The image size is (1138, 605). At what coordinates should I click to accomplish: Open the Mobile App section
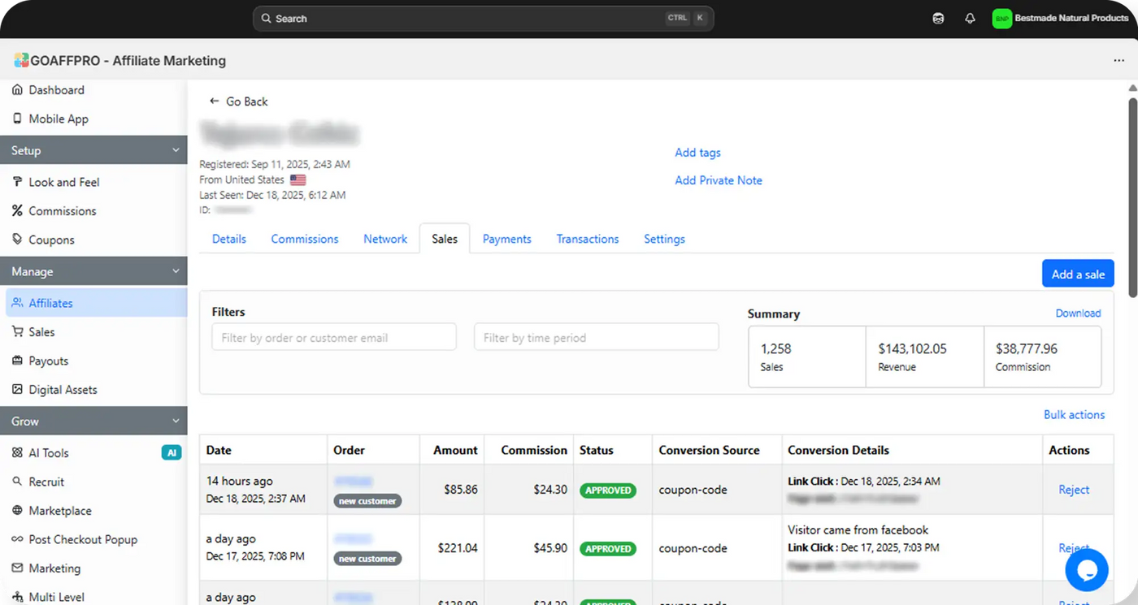click(57, 119)
